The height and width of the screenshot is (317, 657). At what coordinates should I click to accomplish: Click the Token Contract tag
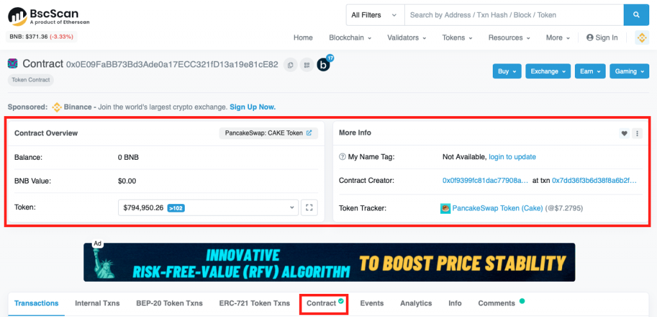pos(31,80)
